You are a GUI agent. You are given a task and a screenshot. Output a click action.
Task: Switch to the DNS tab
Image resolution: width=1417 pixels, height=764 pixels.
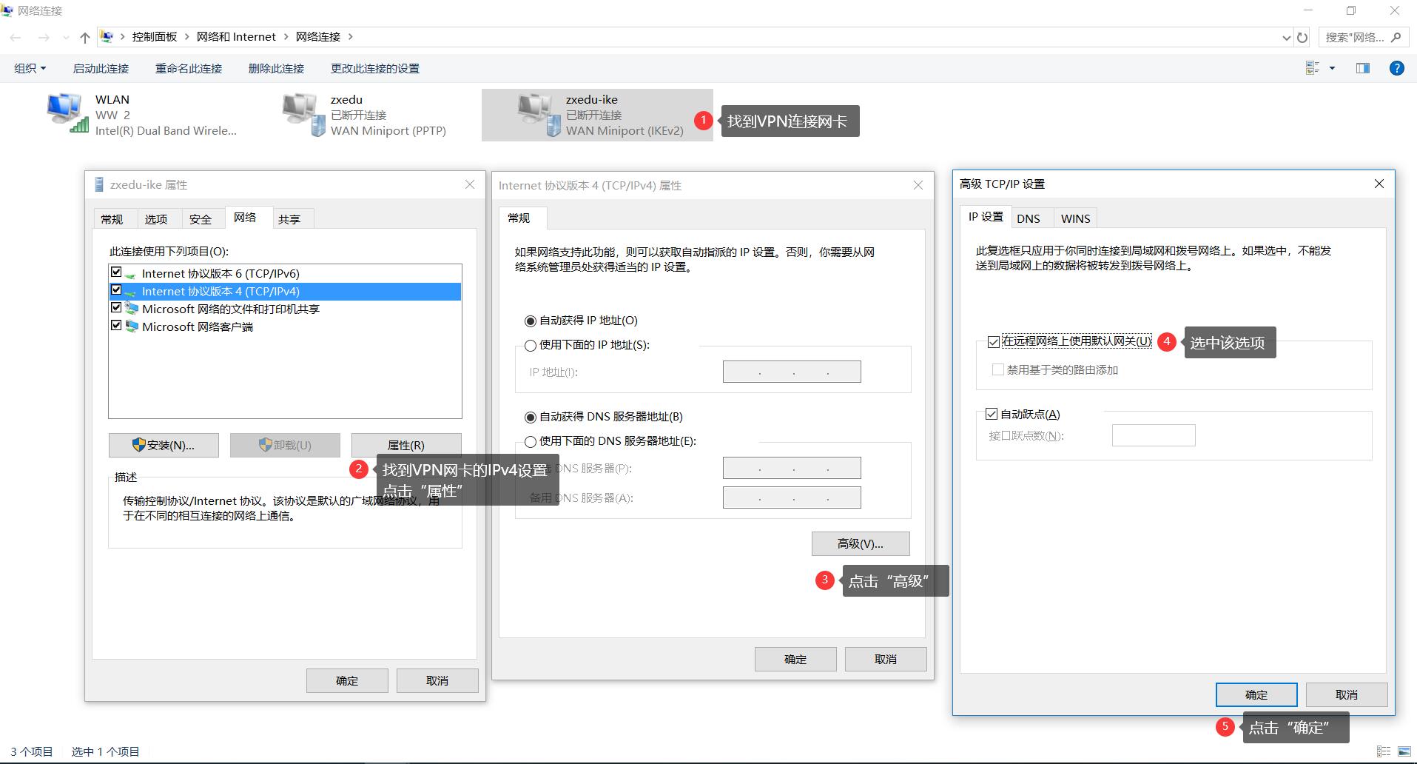coord(1028,218)
